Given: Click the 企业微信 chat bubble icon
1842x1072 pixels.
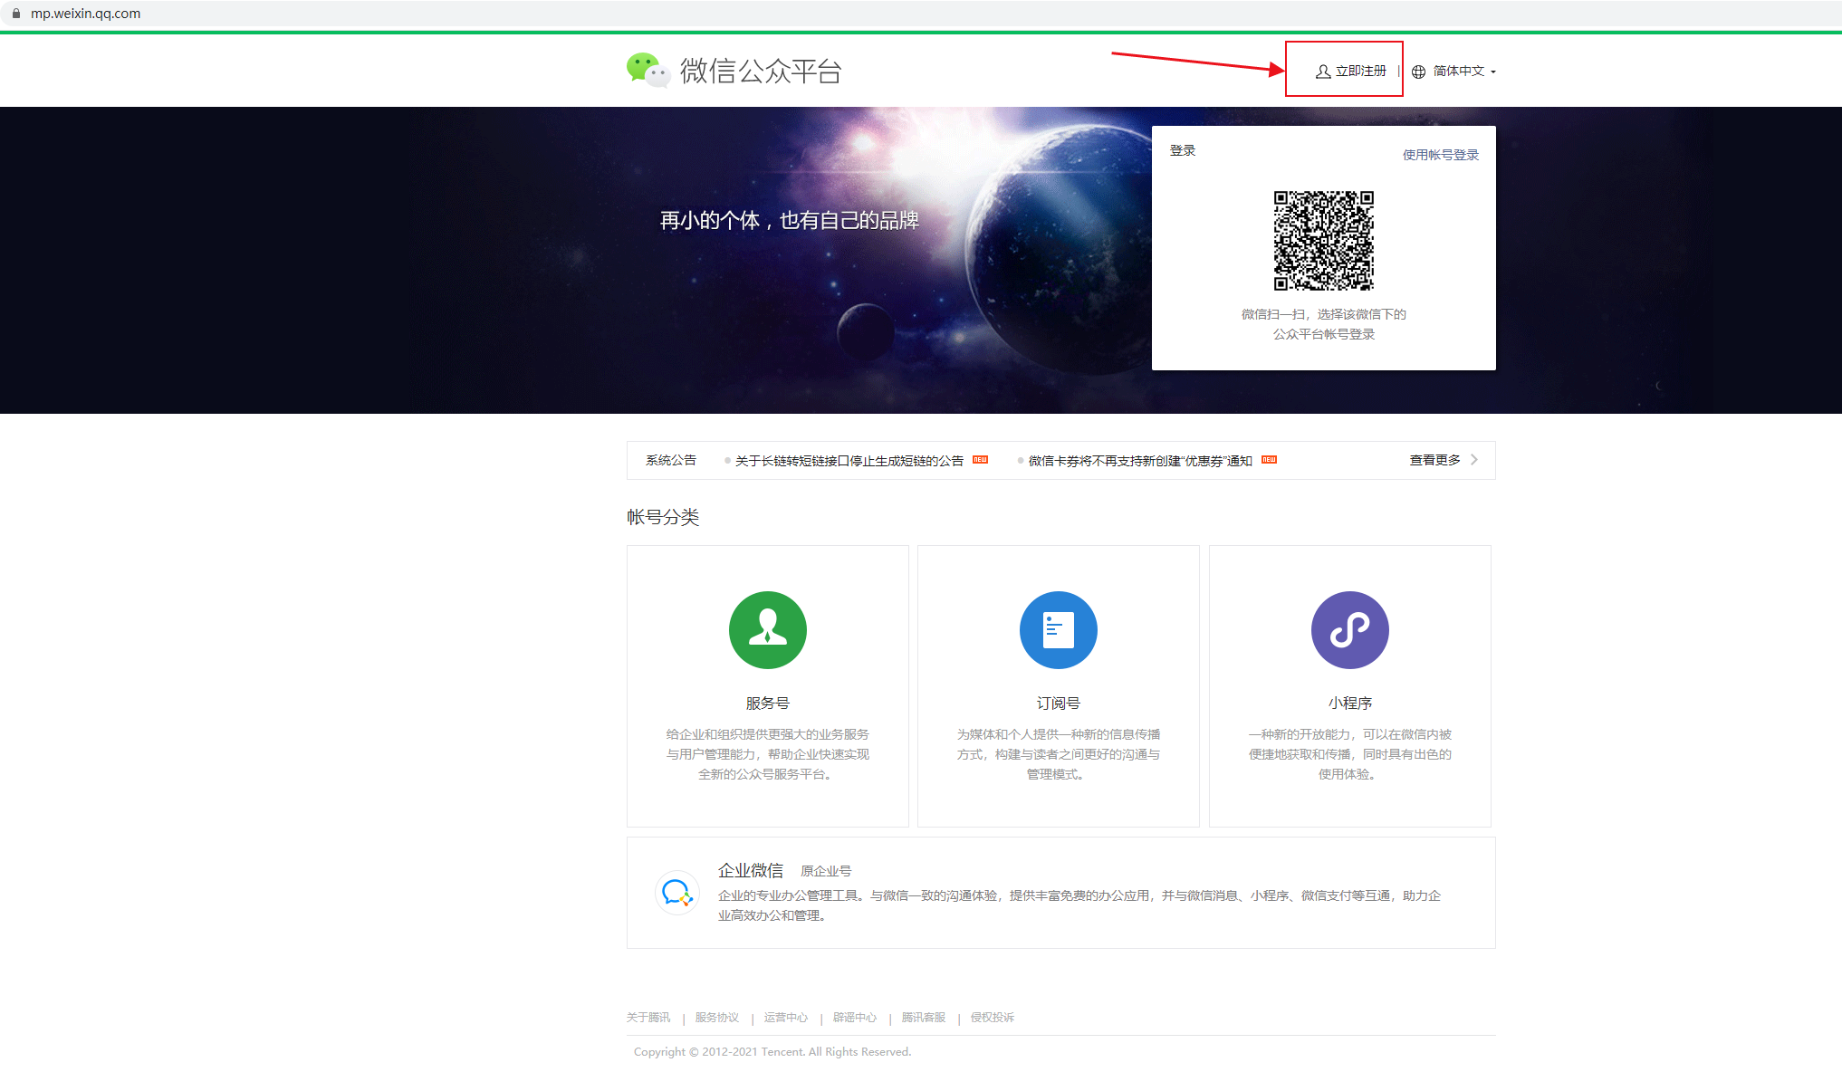Looking at the screenshot, I should coord(676,893).
